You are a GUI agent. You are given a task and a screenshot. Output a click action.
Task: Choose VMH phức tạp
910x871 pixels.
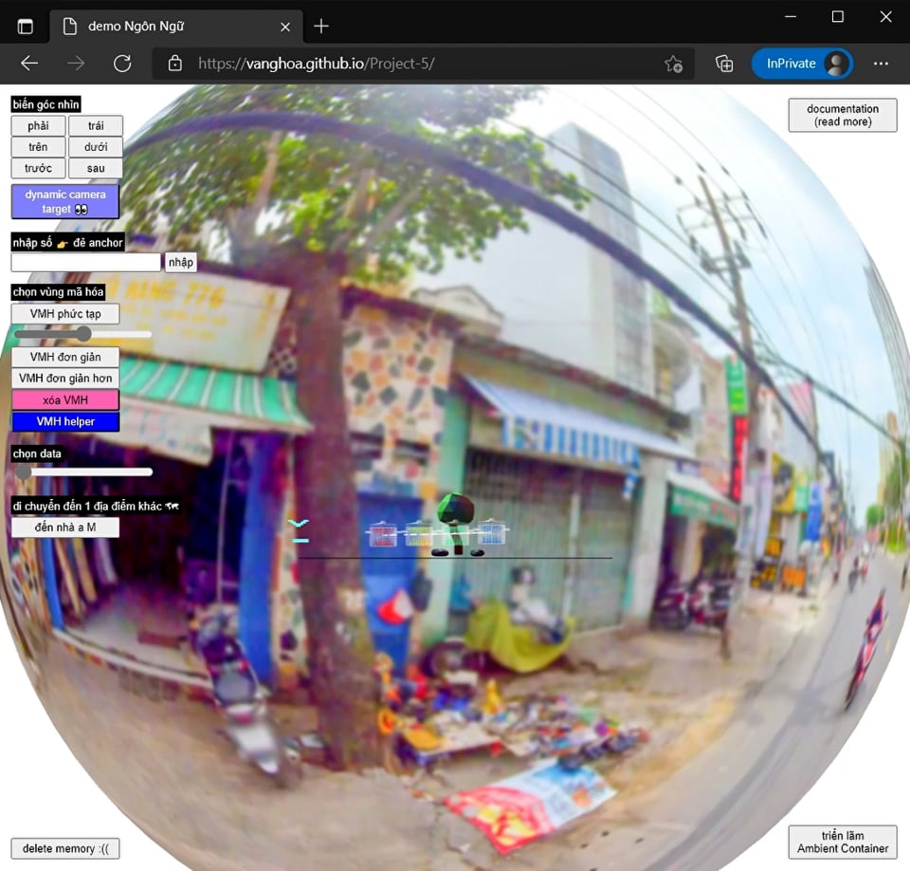[x=65, y=314]
